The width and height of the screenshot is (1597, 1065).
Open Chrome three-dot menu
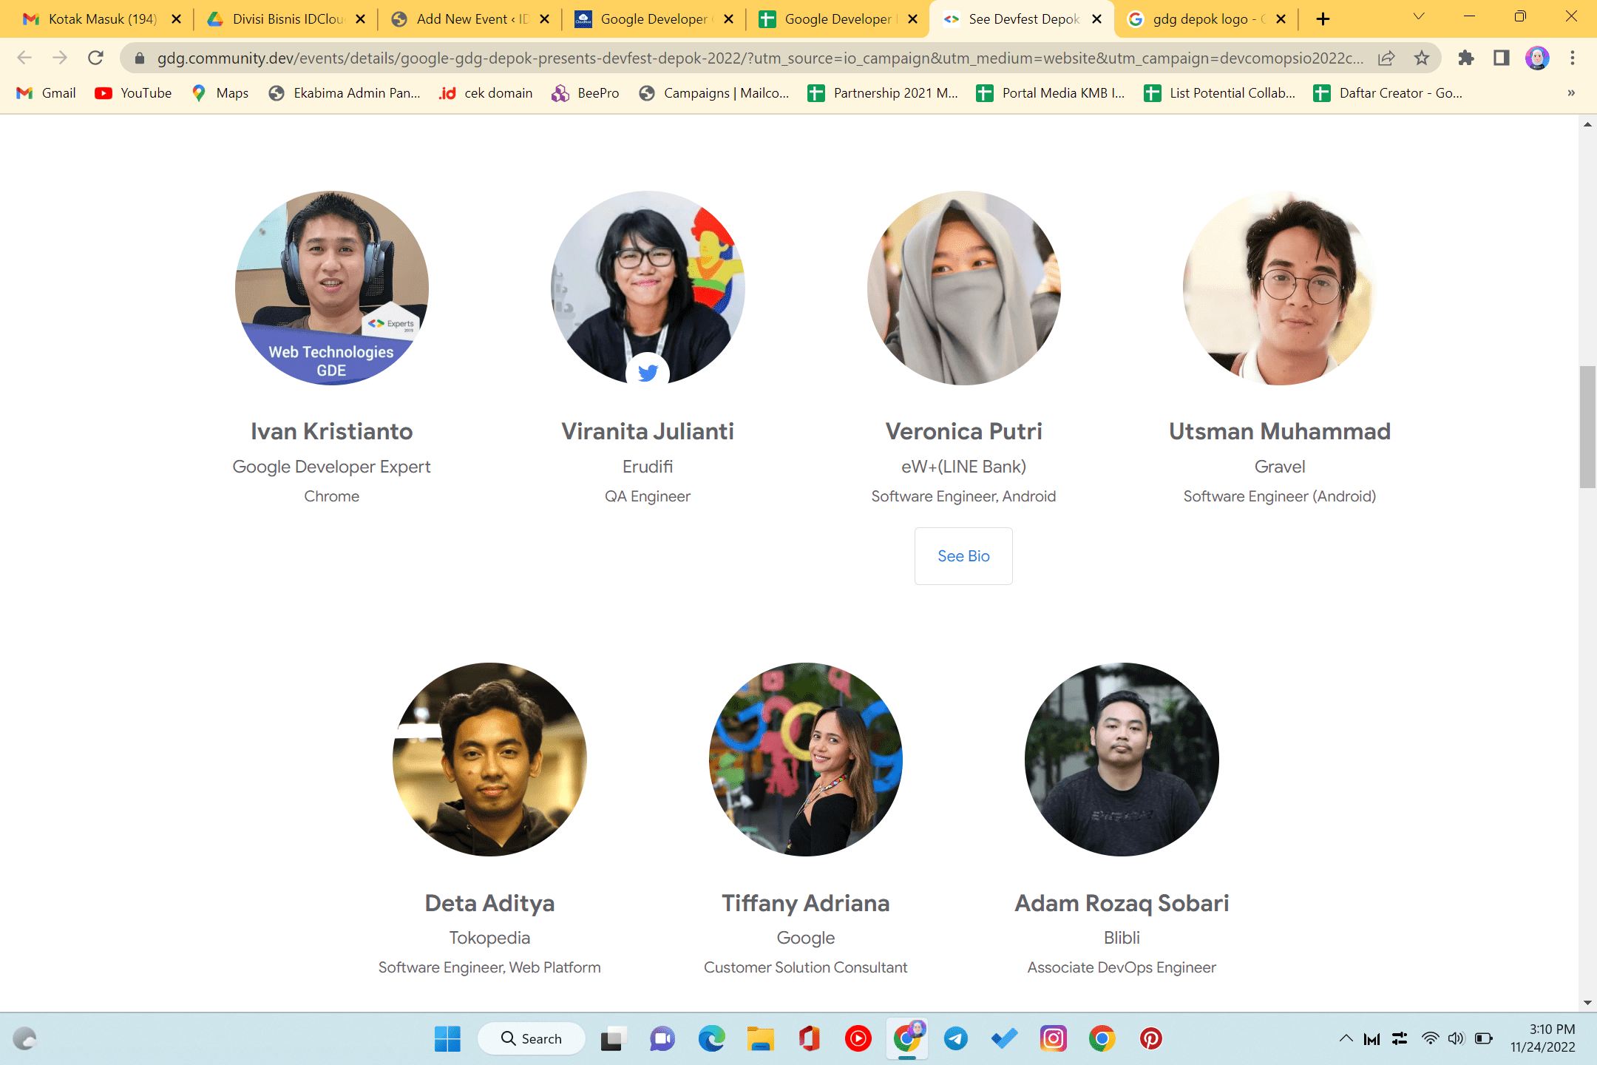1573,58
